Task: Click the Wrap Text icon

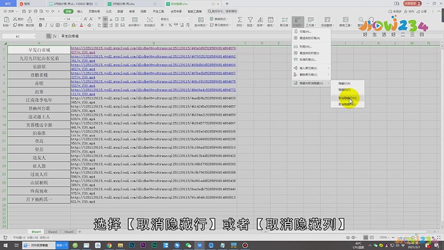Action: (149, 20)
